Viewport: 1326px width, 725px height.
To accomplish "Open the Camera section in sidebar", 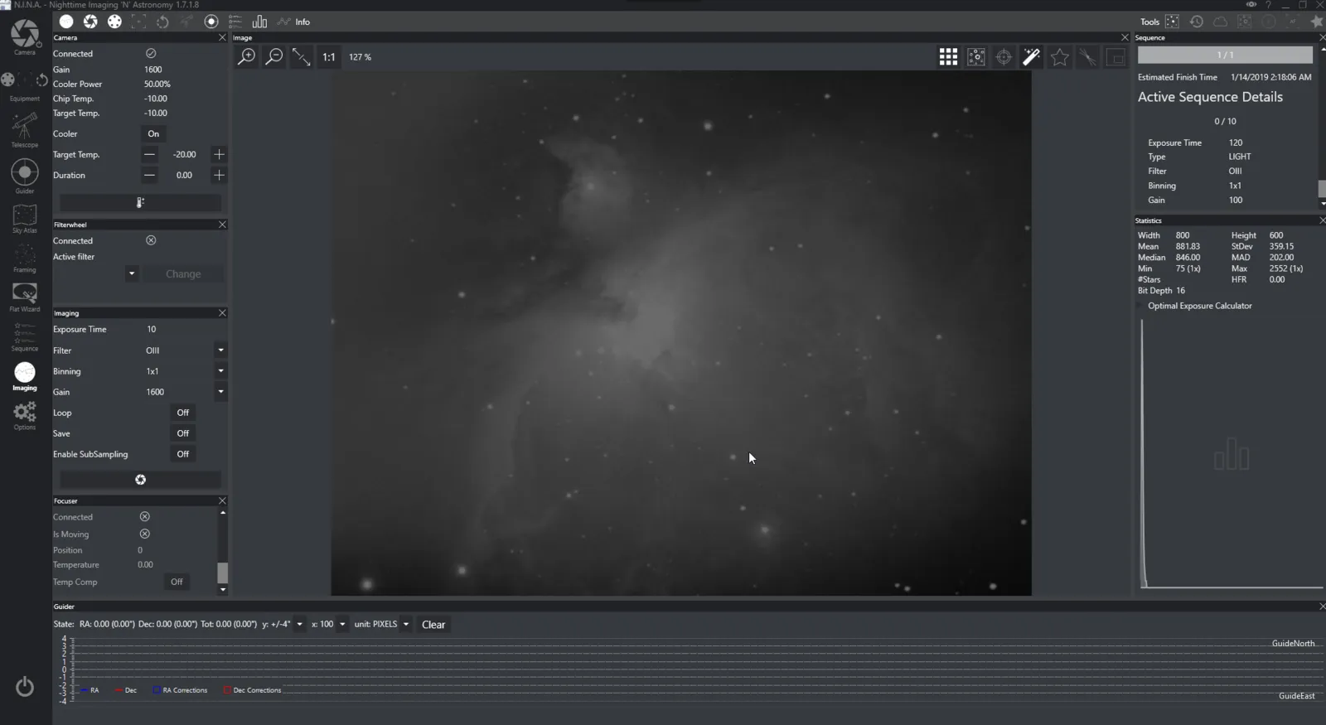I will click(25, 36).
